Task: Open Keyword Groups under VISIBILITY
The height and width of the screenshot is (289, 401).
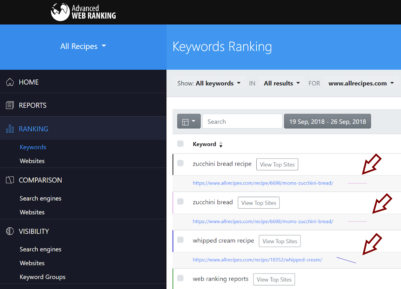Action: tap(43, 277)
